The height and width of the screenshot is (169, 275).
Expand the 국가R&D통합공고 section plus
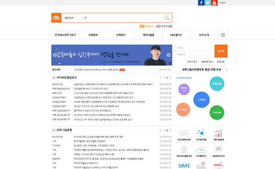pyautogui.click(x=54, y=78)
